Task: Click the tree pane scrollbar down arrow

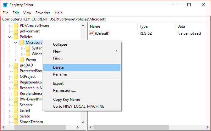Action: click(83, 122)
